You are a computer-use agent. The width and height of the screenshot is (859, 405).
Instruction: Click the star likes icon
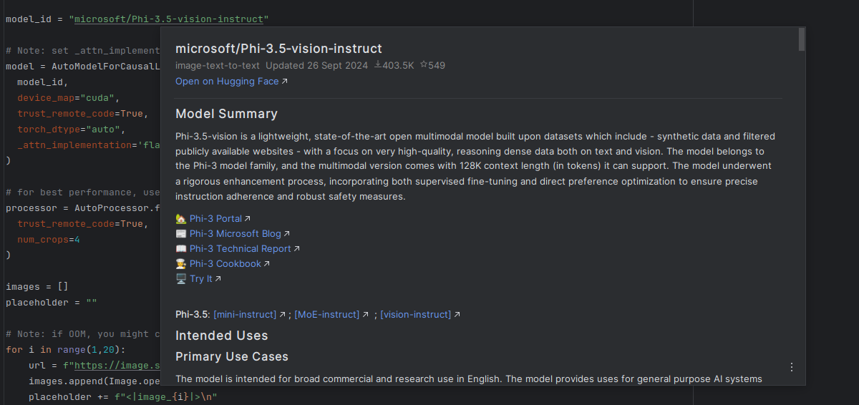pyautogui.click(x=423, y=65)
